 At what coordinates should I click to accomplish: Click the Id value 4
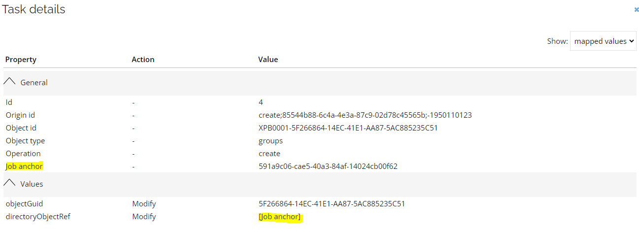(x=260, y=102)
